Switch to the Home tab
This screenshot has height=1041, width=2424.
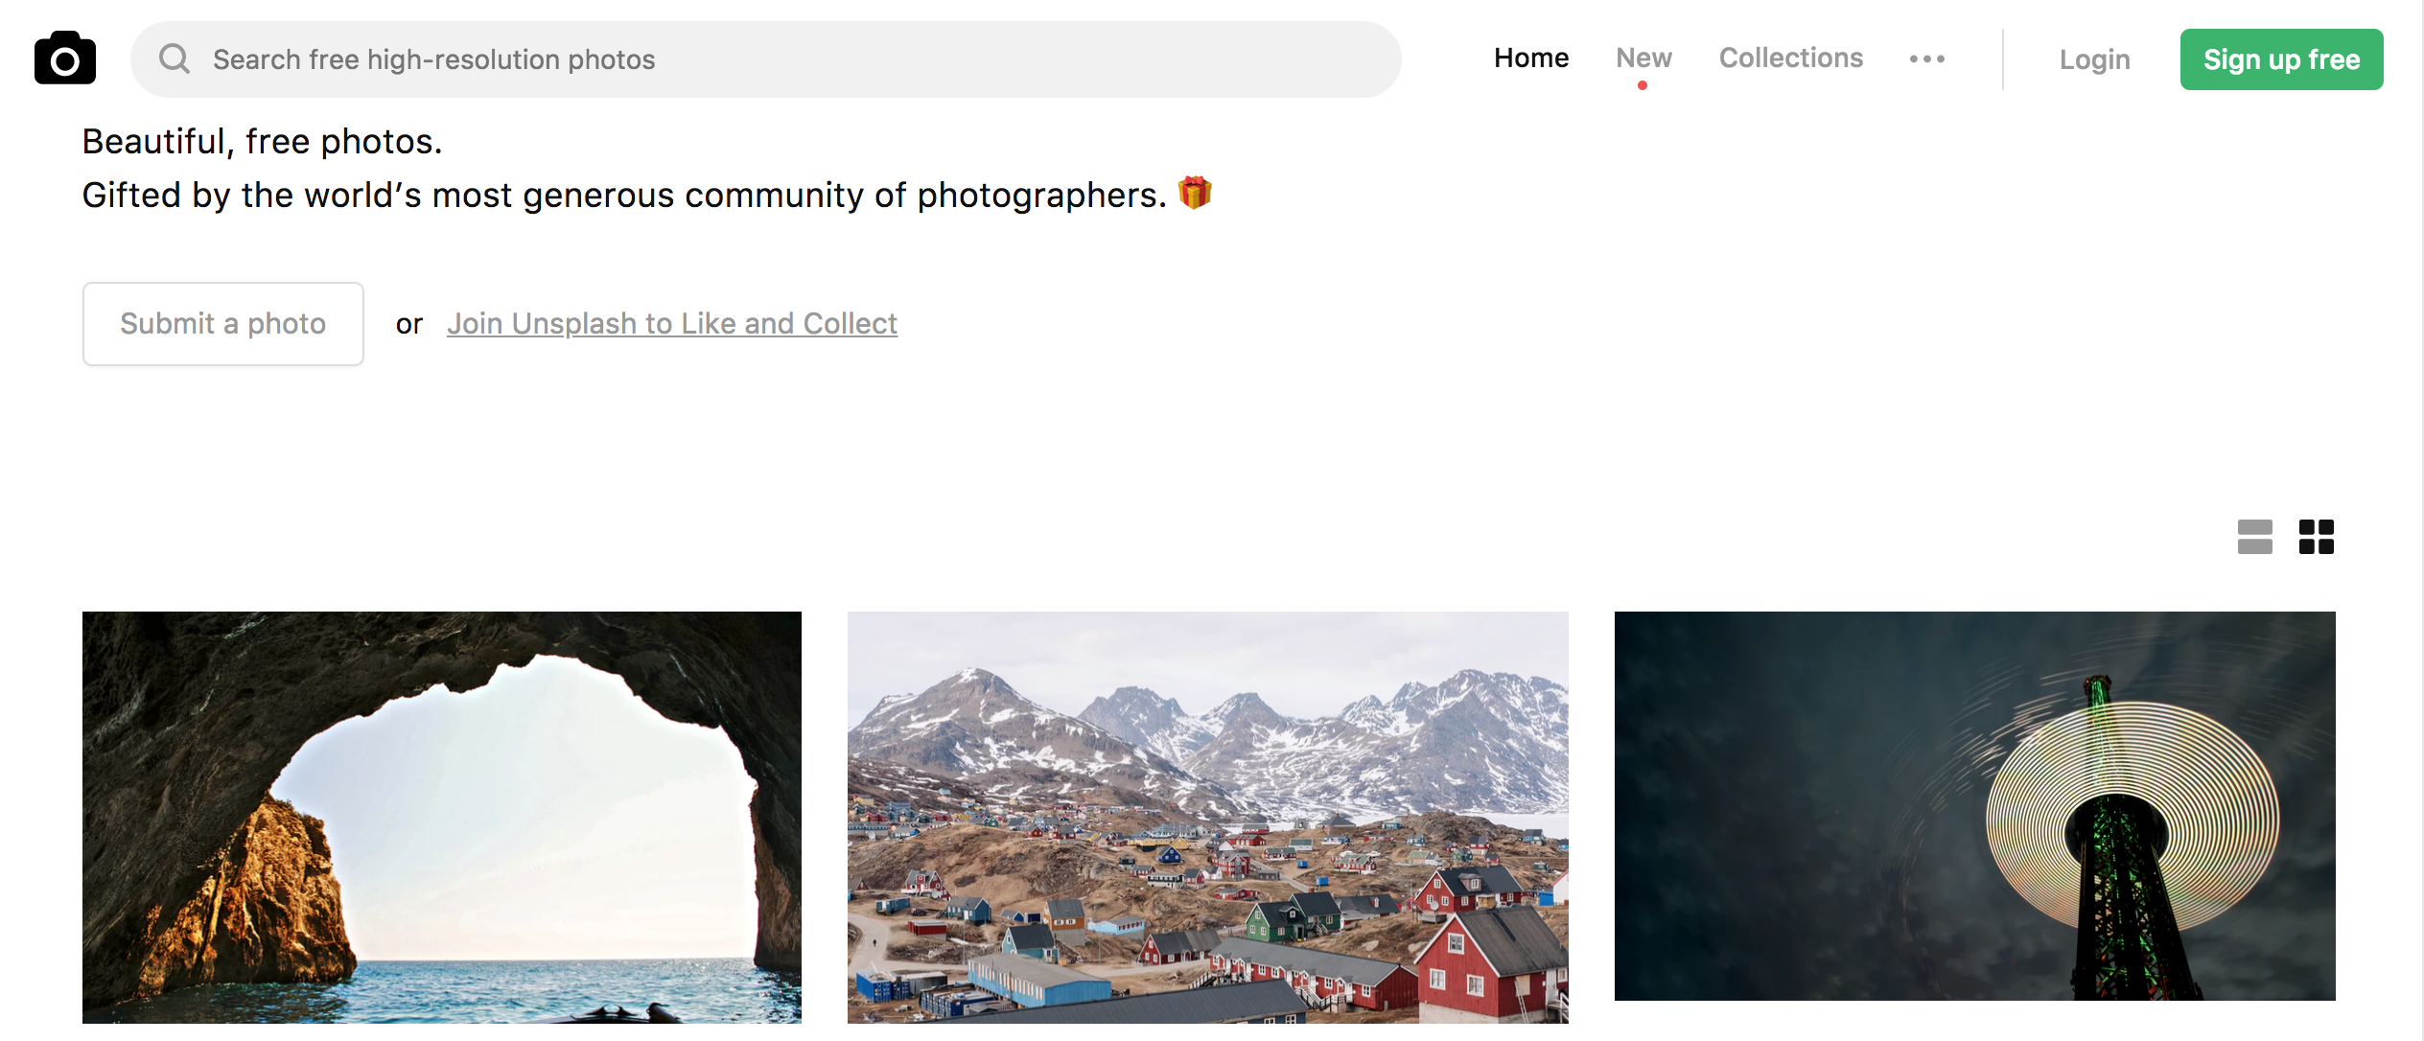pyautogui.click(x=1530, y=58)
